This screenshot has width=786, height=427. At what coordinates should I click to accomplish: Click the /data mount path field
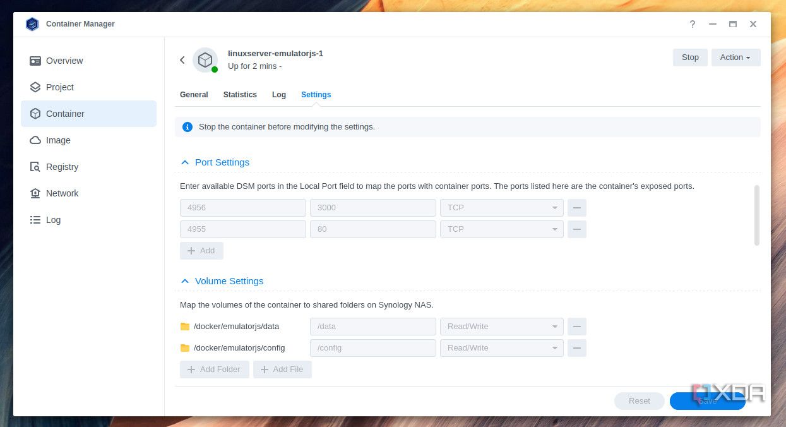click(x=373, y=327)
